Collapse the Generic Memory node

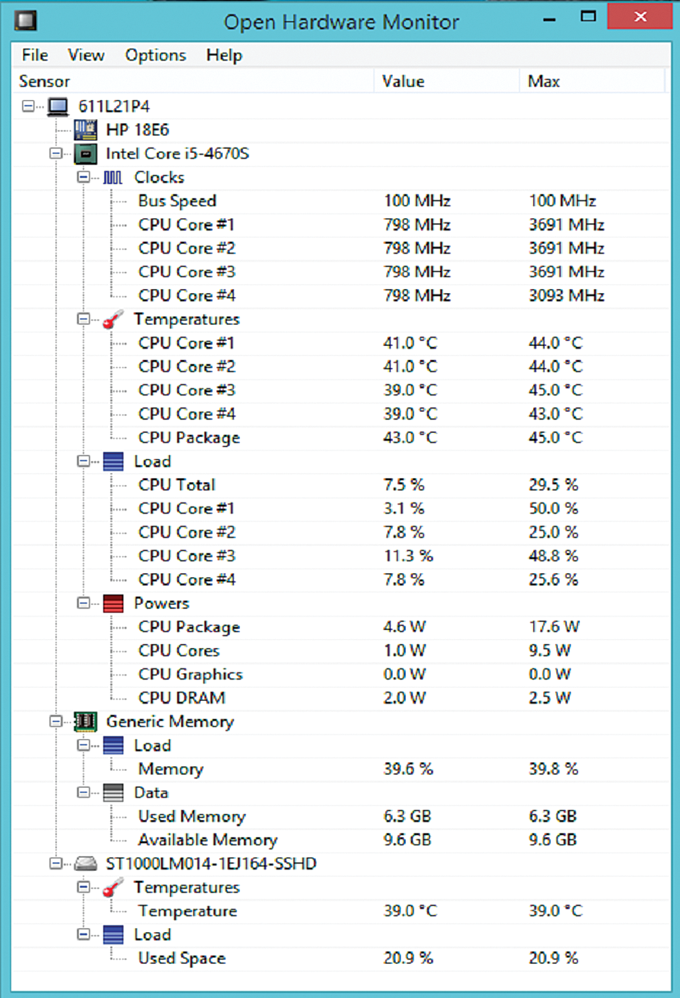coord(56,721)
